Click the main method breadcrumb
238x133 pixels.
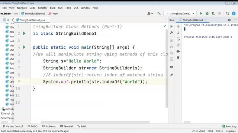pos(54,14)
